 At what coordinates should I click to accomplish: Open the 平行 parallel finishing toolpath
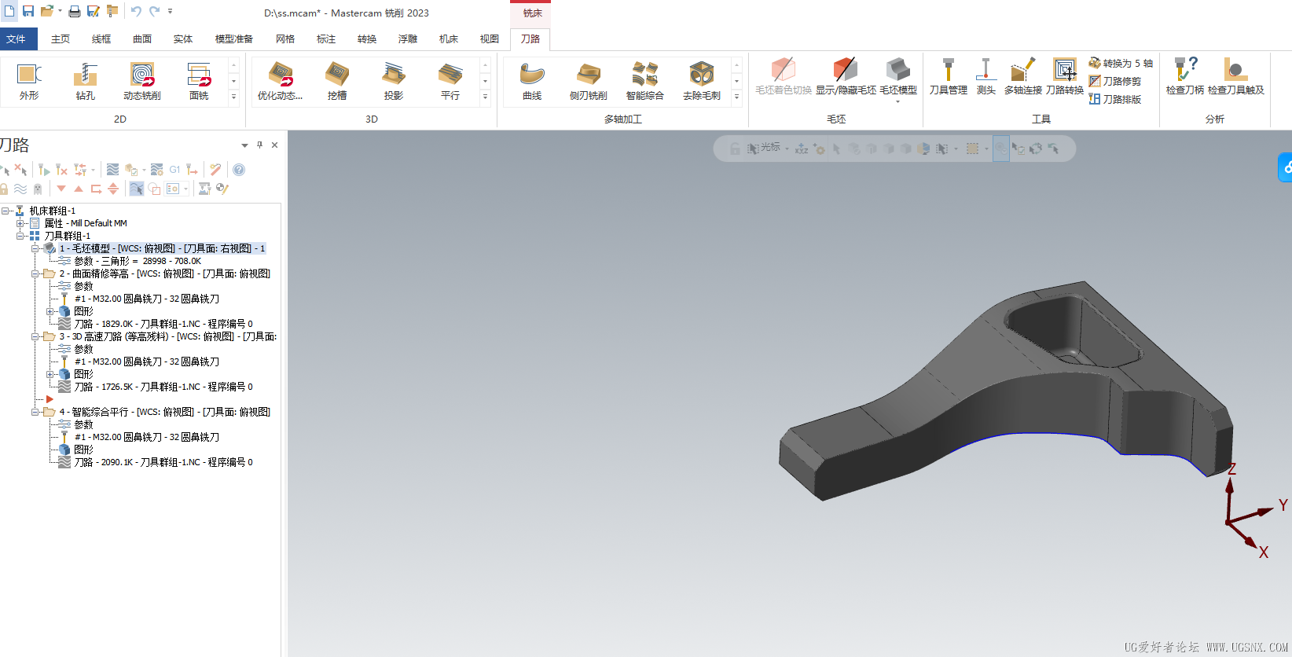[450, 82]
